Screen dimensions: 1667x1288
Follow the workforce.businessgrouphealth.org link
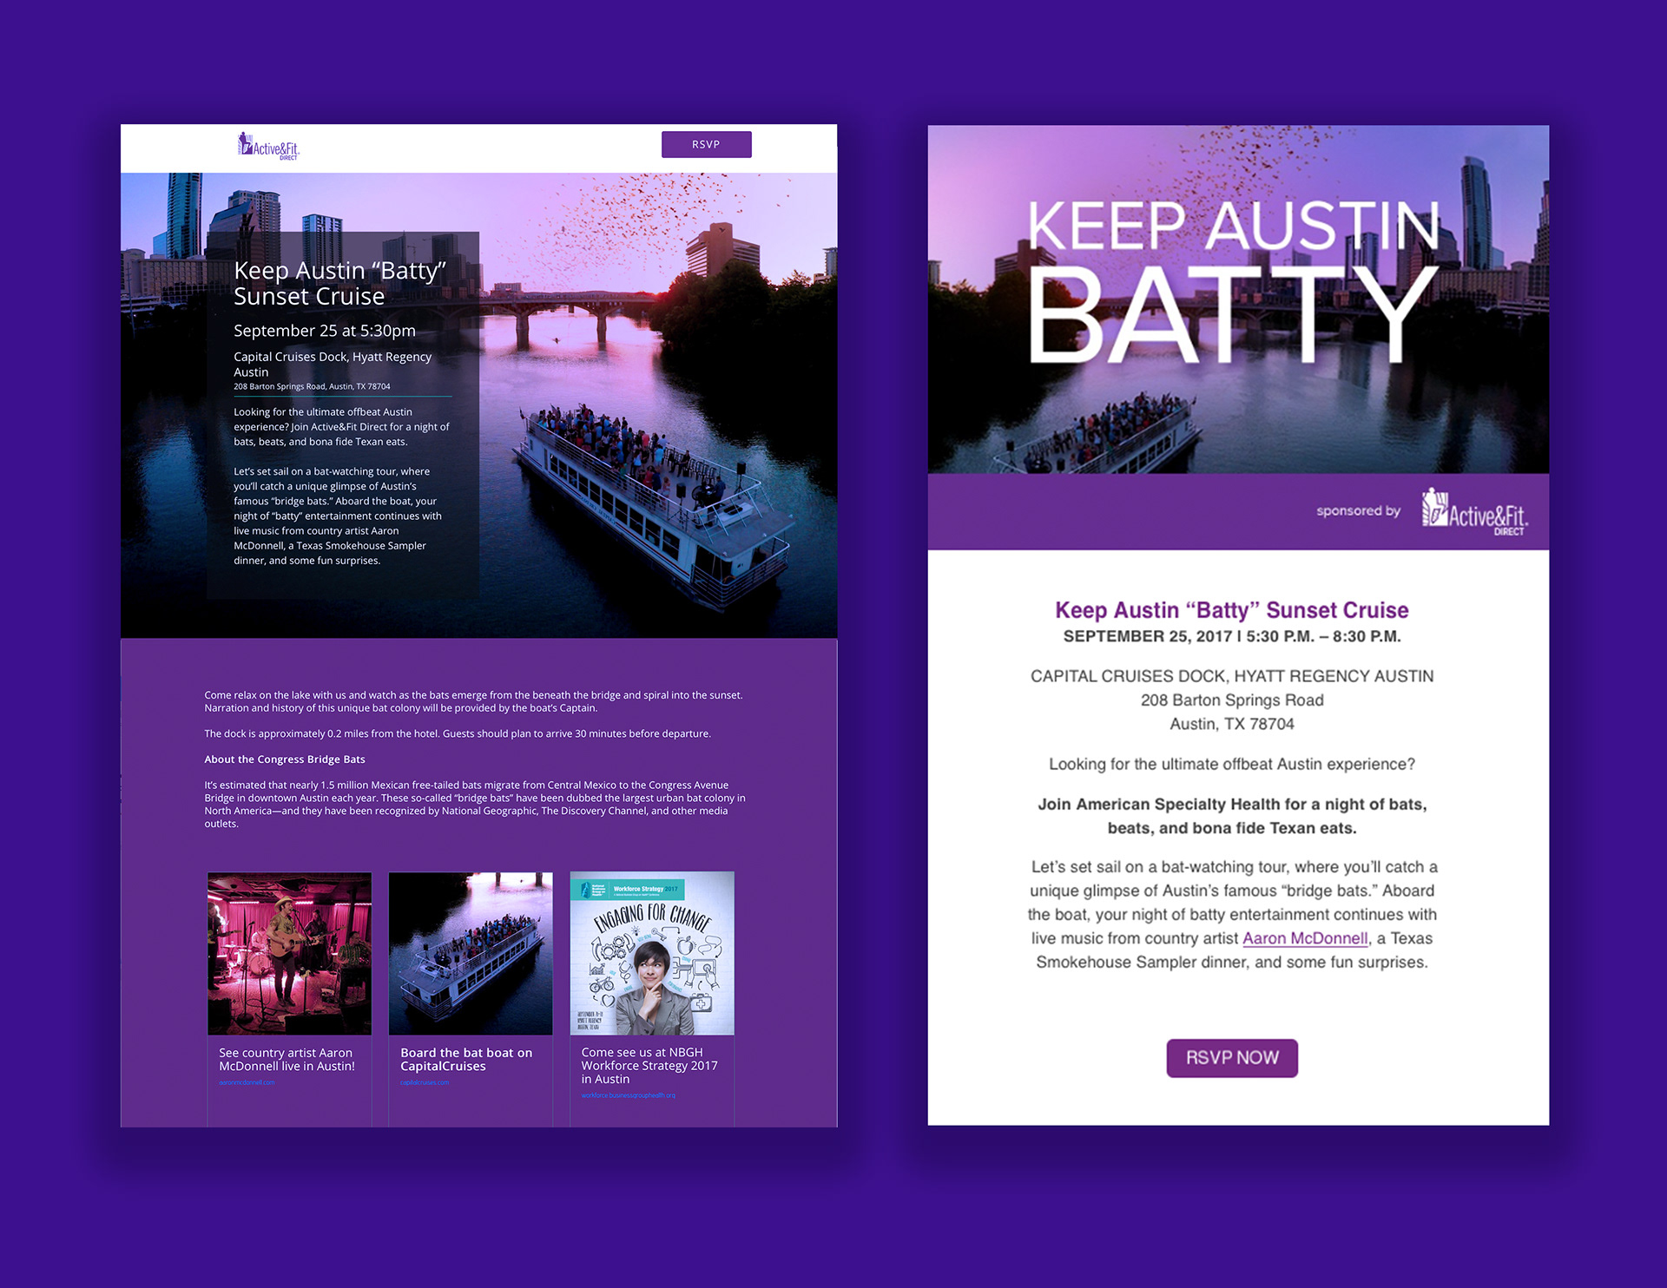click(628, 1095)
